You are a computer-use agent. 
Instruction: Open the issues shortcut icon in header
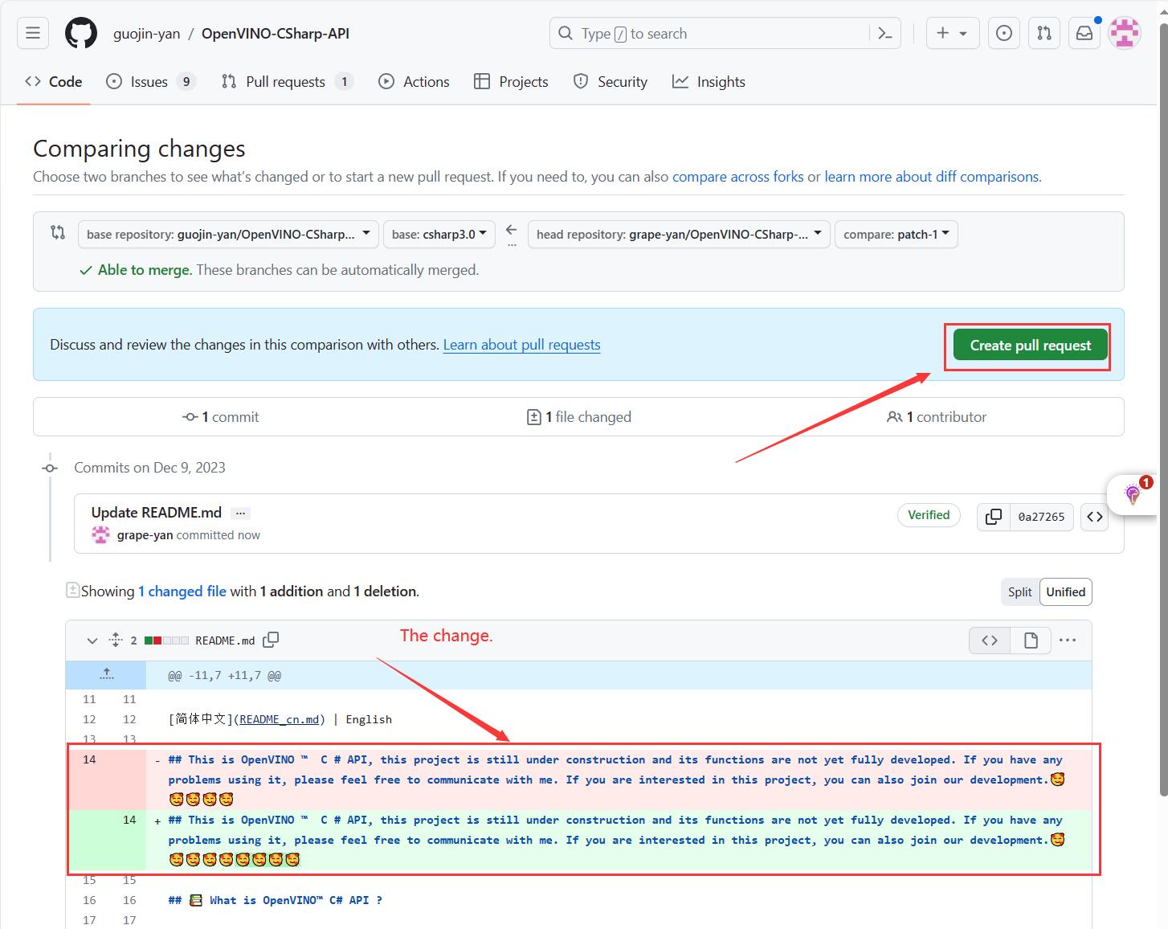coord(1004,33)
